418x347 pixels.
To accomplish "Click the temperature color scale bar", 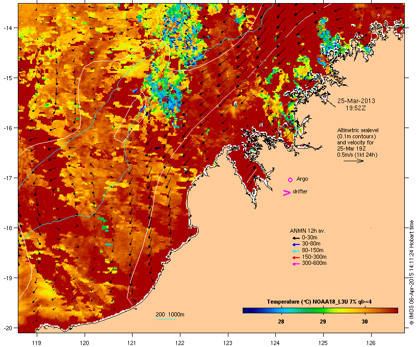I will tap(320, 310).
